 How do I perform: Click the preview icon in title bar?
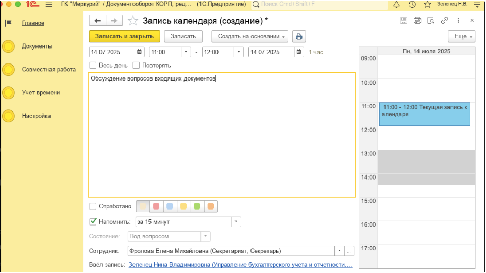pos(430,21)
